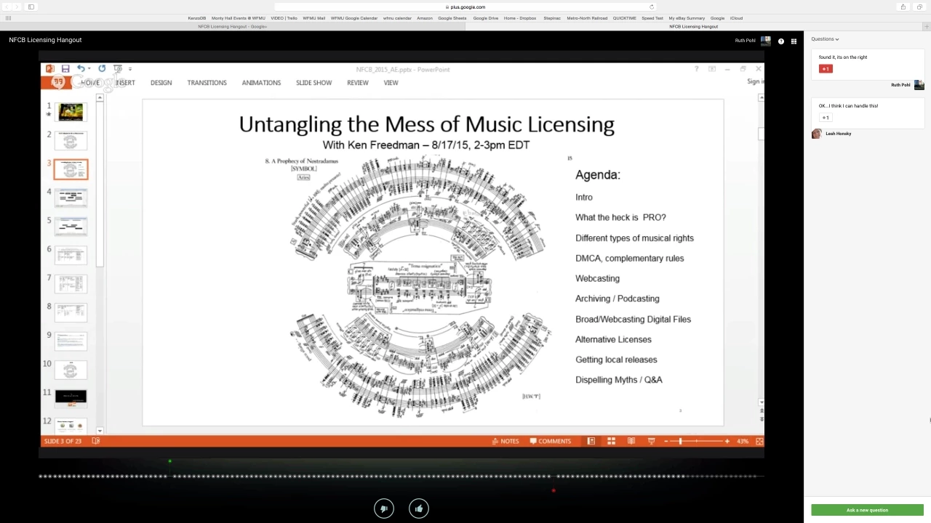Screen dimensions: 931x523
Task: Click Ruth Pohl's avatar in Hangout header
Action: pos(765,41)
